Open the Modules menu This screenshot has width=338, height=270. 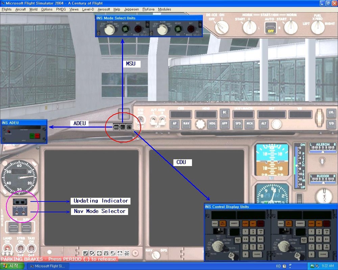point(165,9)
